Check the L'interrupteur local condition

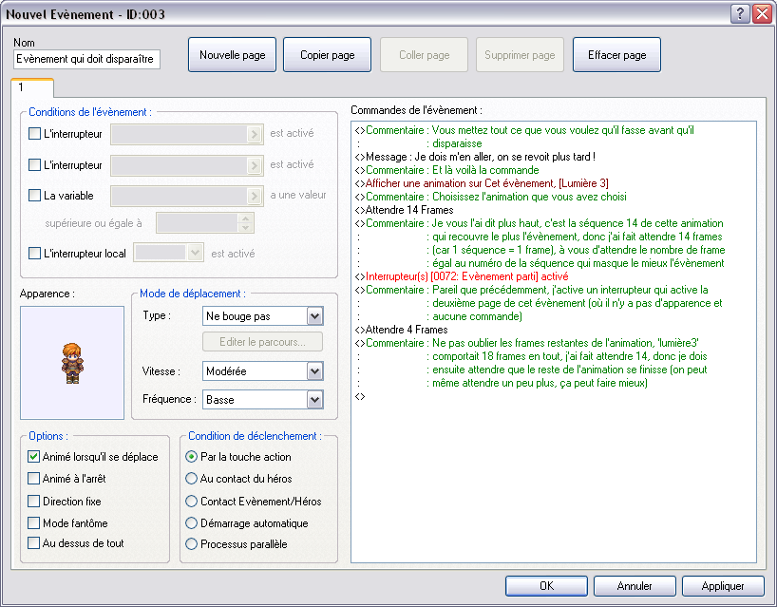click(x=34, y=254)
